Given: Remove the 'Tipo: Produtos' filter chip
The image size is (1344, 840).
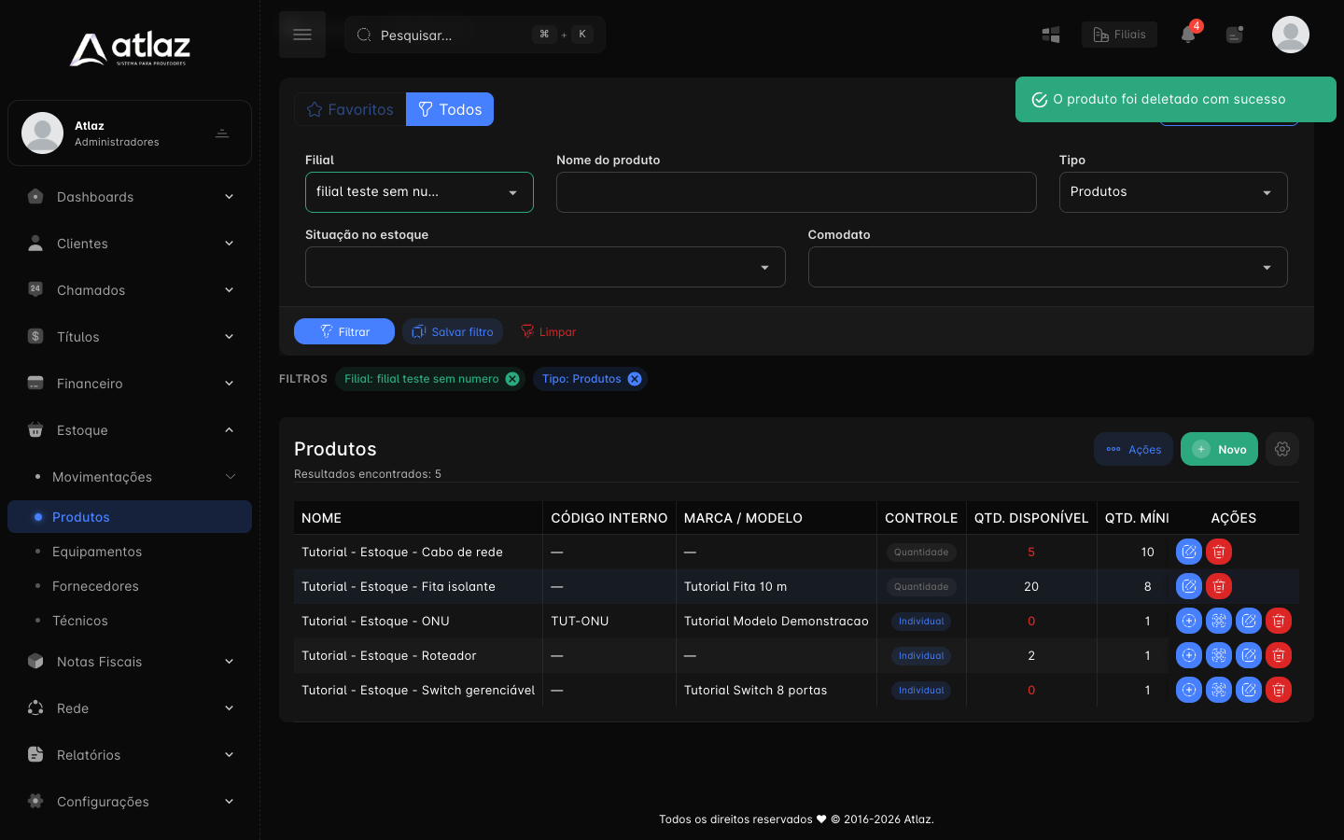Looking at the screenshot, I should click(635, 379).
